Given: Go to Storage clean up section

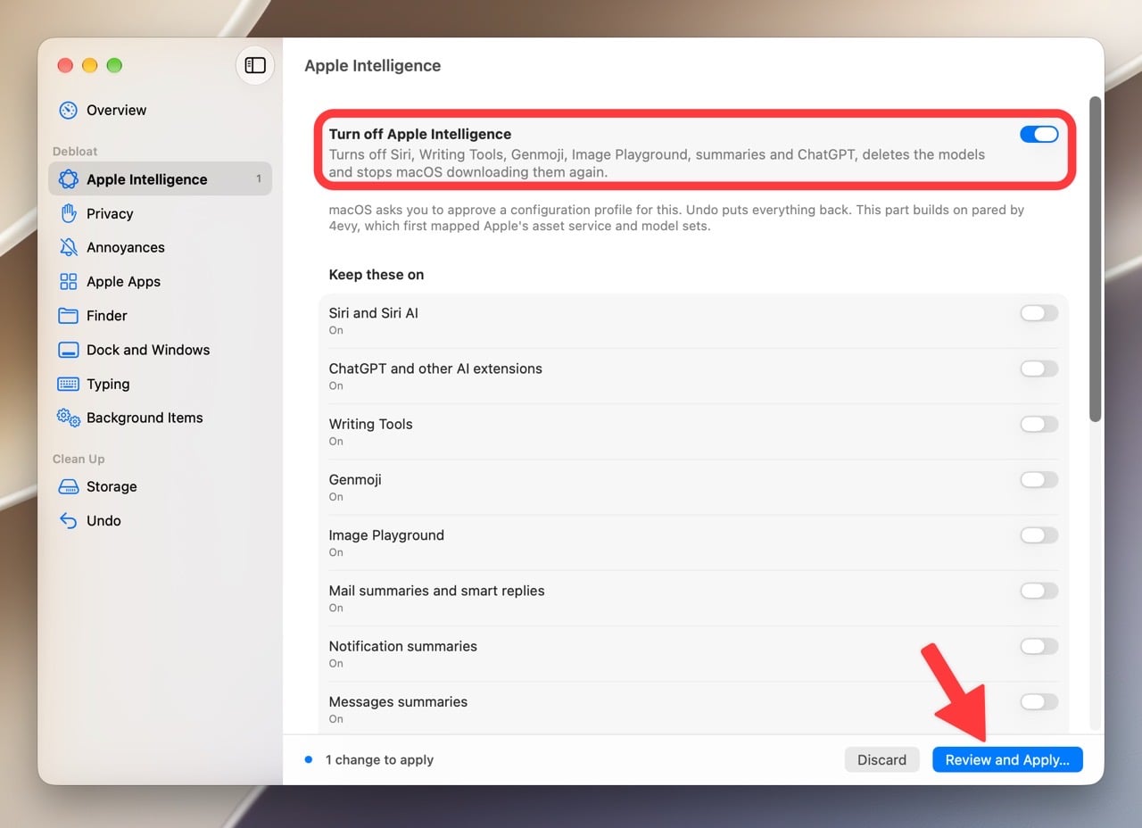Looking at the screenshot, I should 112,487.
